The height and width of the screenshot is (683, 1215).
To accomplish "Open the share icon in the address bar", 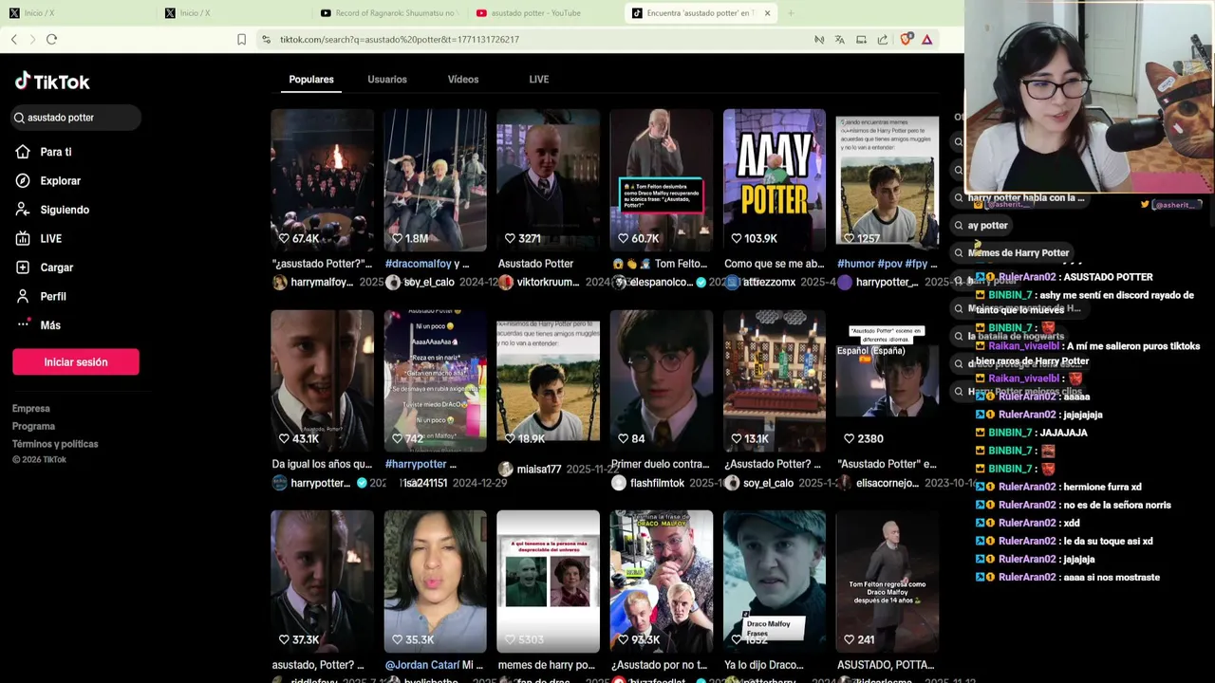I will [x=883, y=39].
